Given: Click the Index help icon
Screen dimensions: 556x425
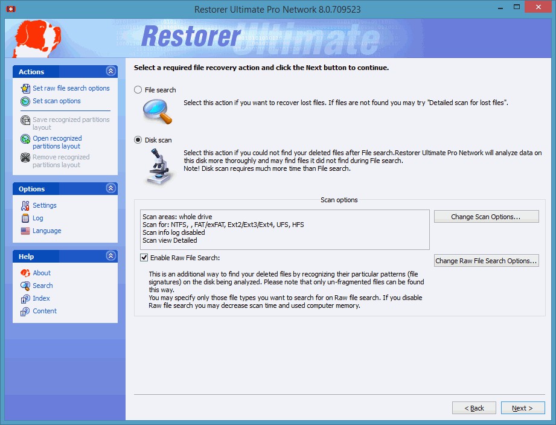Looking at the screenshot, I should click(x=25, y=299).
